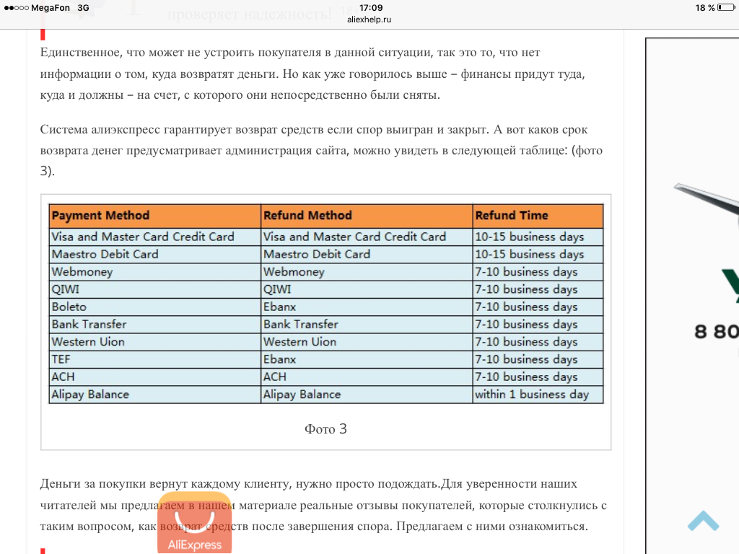Select Western Uion in Refund Method column
Viewport: 739px width, 554px height.
[367, 341]
